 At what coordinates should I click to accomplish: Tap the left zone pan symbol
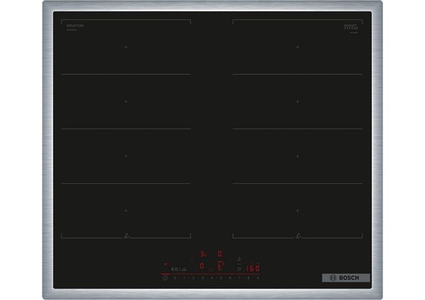coord(126,237)
